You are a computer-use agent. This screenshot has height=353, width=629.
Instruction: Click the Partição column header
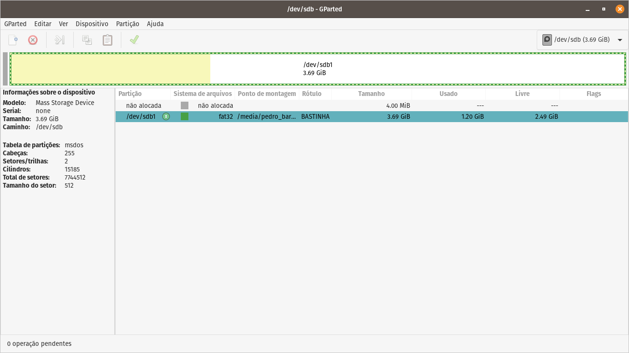coord(143,94)
